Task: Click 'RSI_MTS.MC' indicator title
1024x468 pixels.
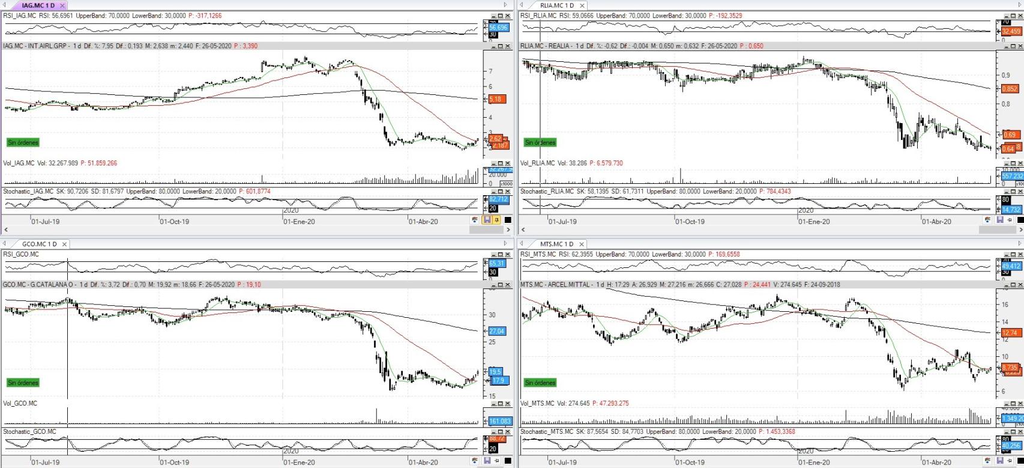Action: 538,254
